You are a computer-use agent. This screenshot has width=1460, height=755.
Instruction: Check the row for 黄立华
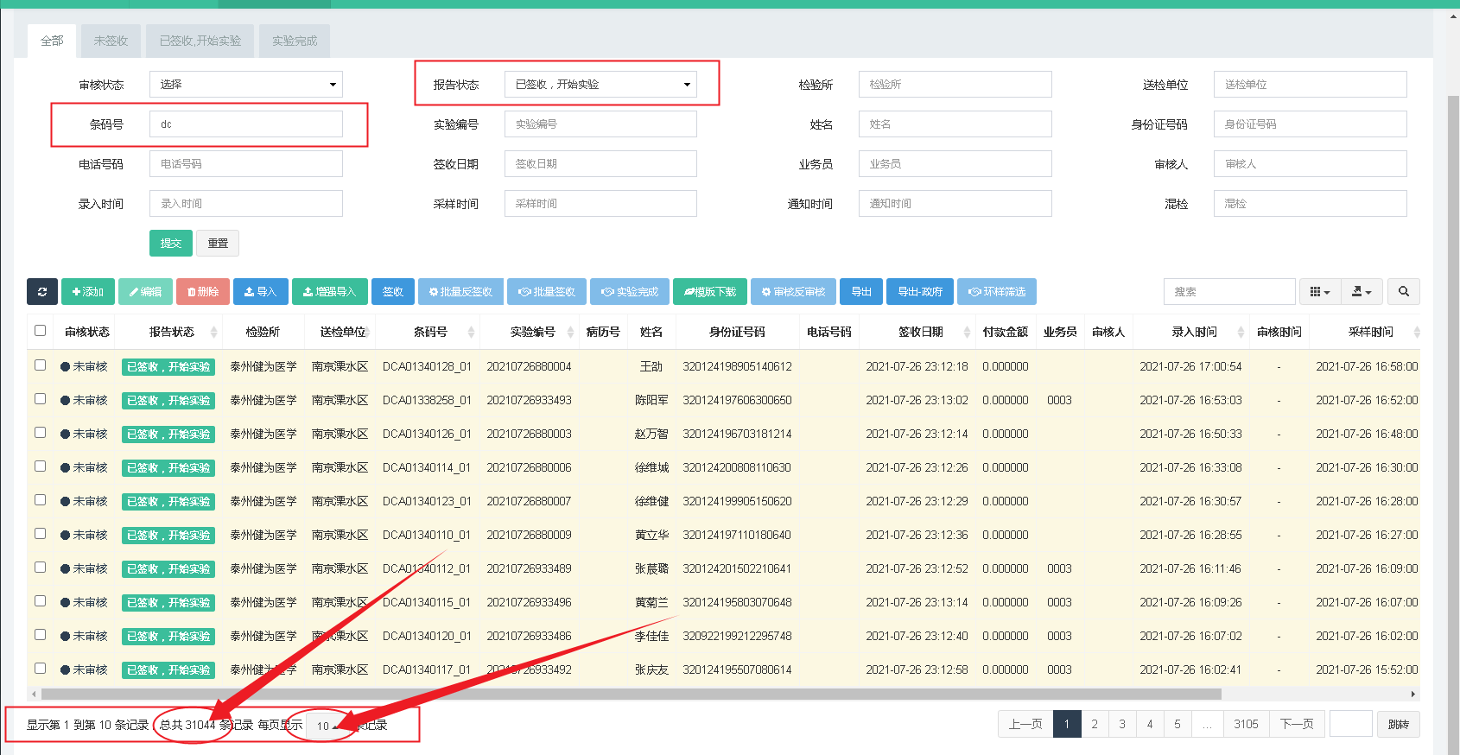[x=40, y=533]
